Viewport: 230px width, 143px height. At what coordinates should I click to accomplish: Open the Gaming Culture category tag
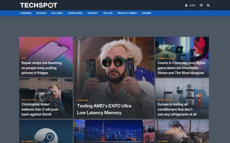point(166,58)
